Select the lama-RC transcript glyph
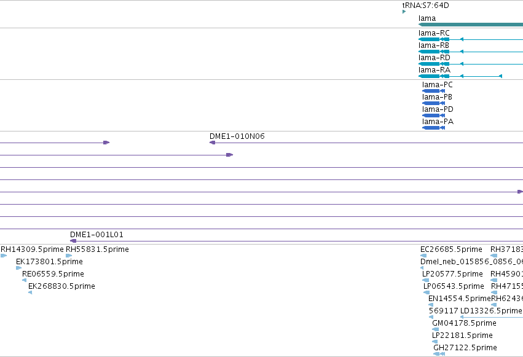 pyautogui.click(x=471, y=39)
